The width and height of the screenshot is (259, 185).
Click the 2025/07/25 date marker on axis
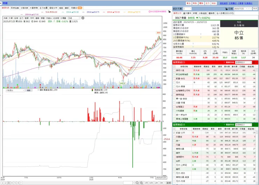point(161,178)
